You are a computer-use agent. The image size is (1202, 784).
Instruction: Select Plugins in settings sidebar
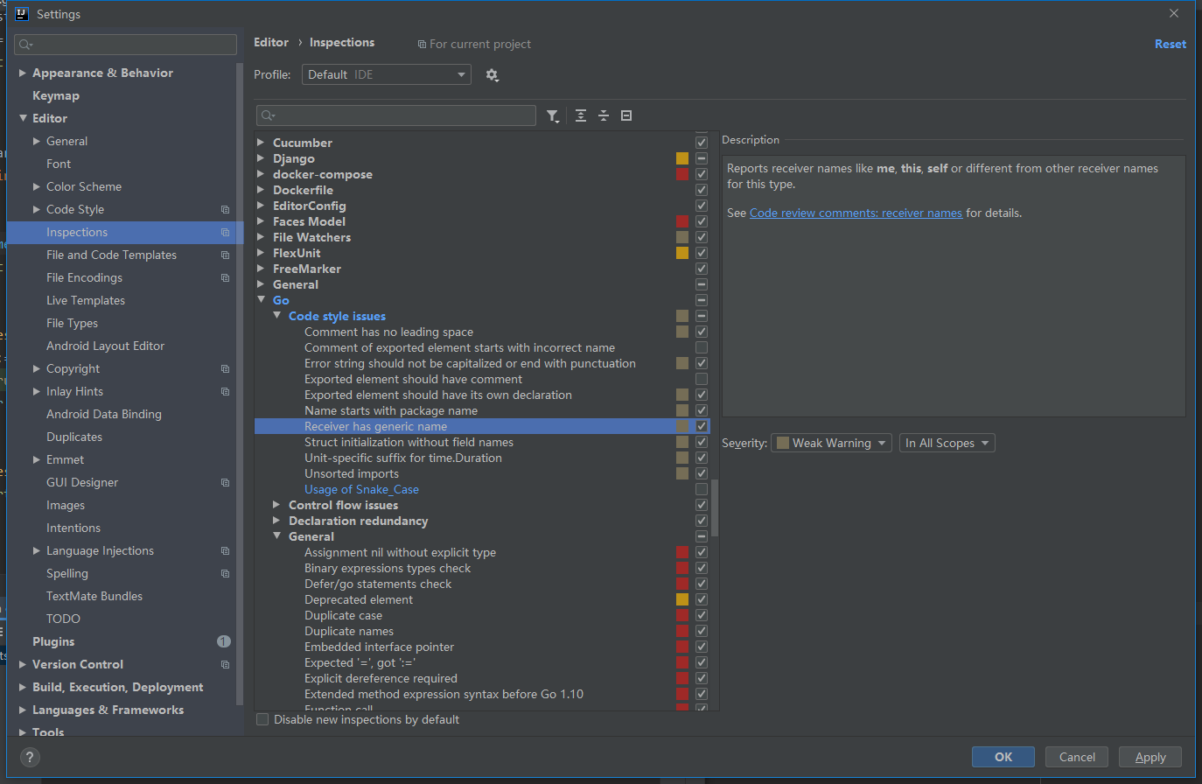click(x=53, y=642)
